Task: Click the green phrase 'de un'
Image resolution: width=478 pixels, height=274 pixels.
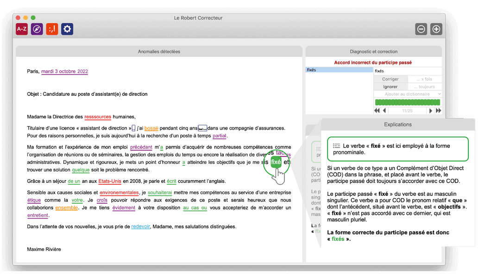Action: (74, 181)
